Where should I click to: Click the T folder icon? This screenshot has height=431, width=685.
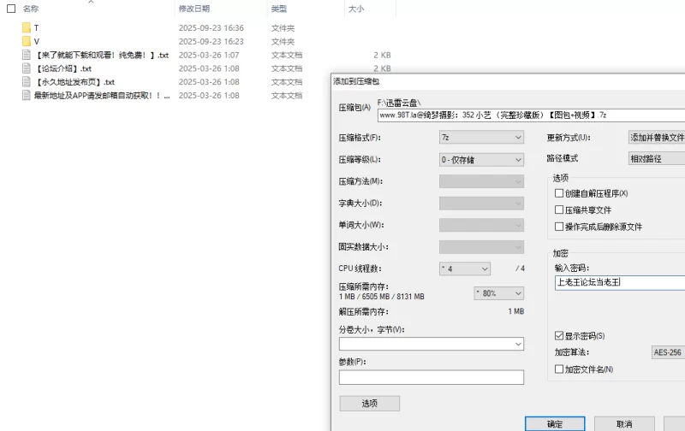(x=27, y=27)
